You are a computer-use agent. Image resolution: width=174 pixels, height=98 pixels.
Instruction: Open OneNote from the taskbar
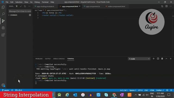click(x=122, y=95)
